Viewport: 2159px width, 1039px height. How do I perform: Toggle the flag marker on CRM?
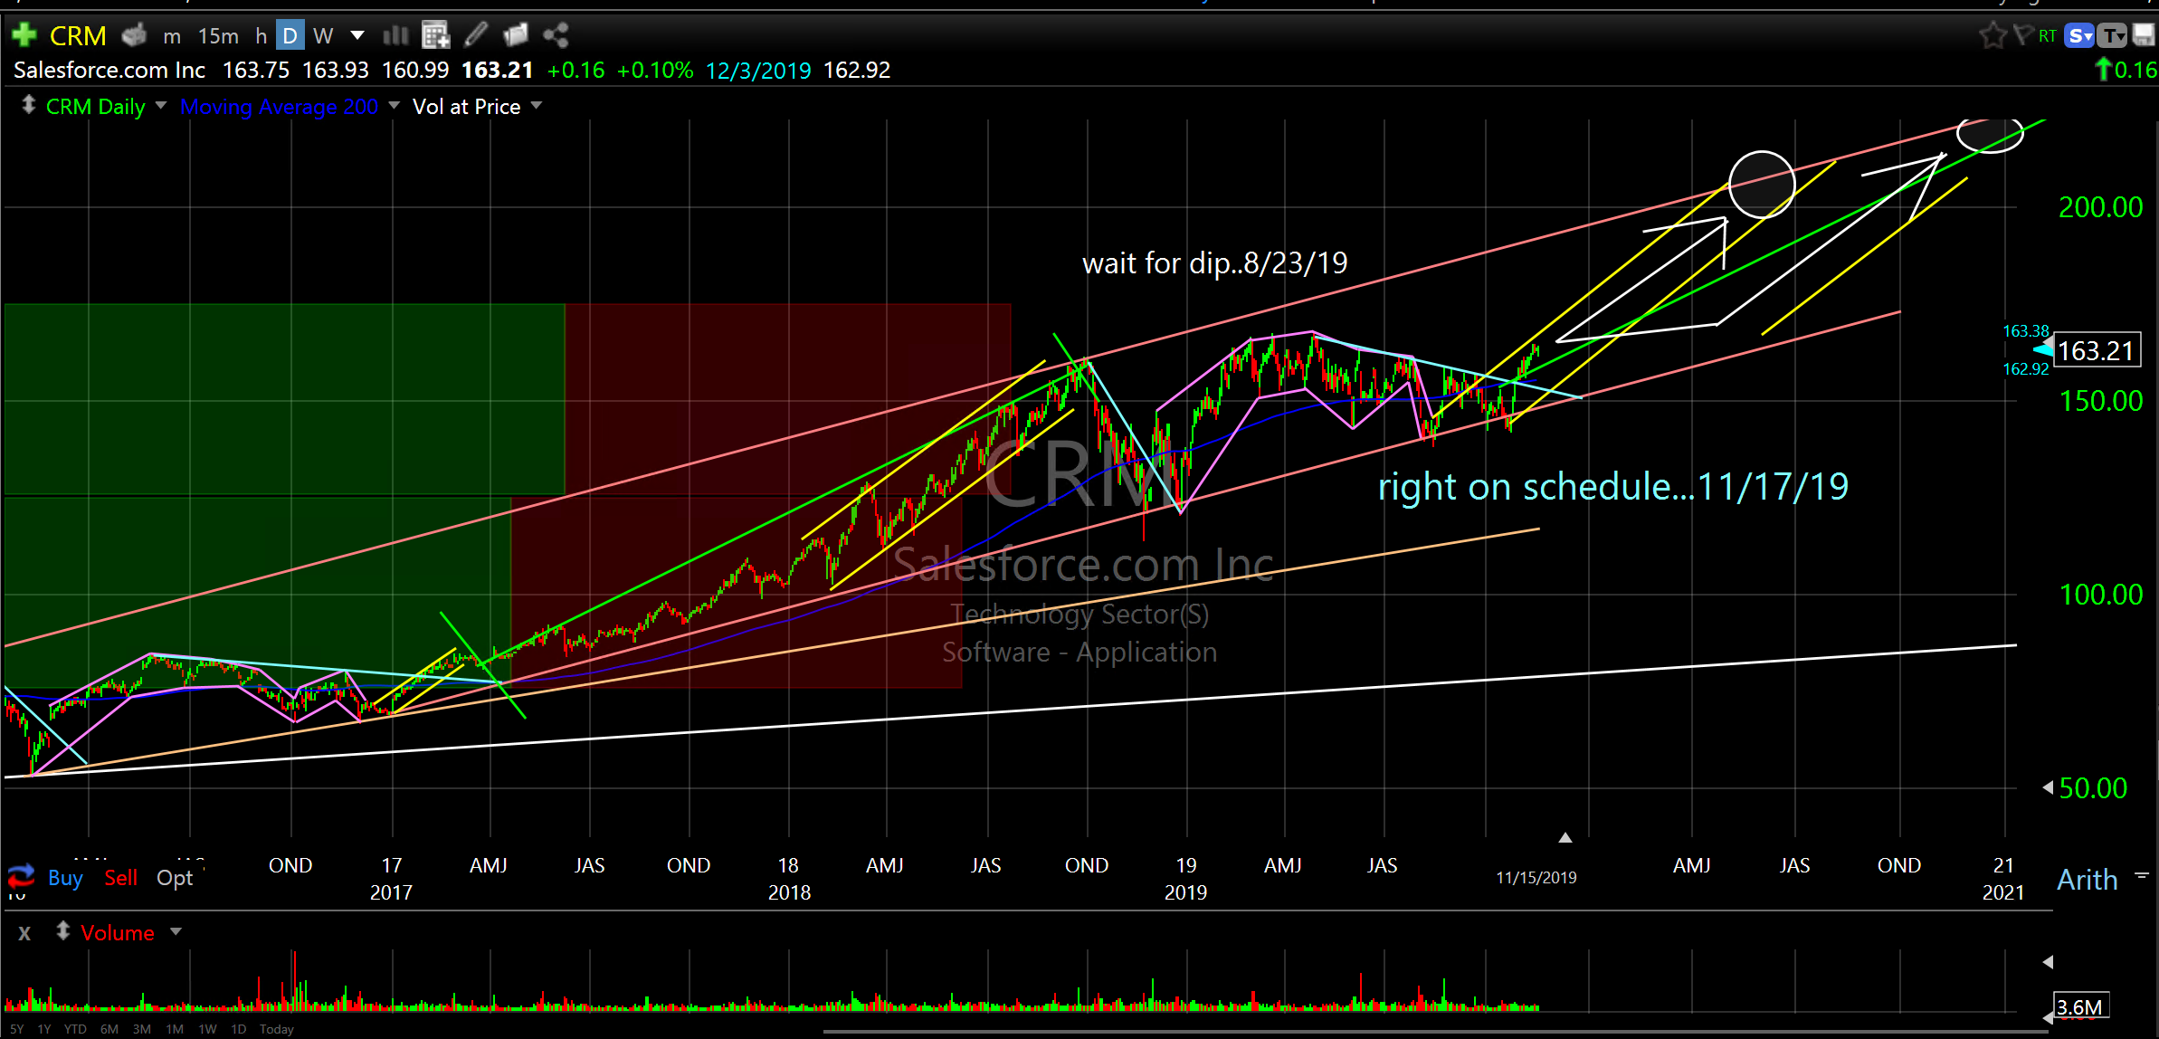point(2023,35)
